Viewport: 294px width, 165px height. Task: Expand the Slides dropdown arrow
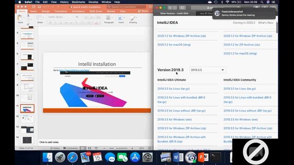(43, 17)
